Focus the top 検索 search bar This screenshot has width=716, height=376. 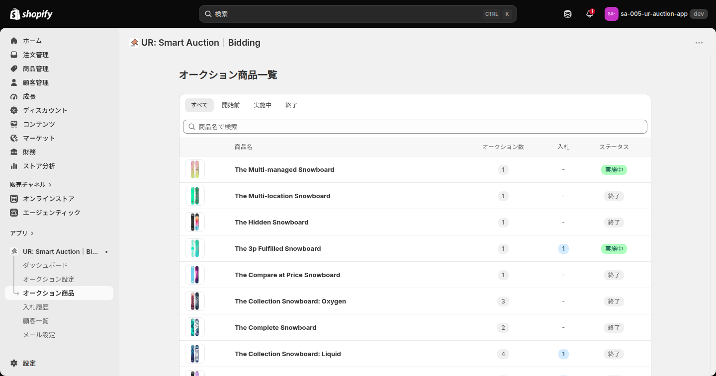[x=358, y=14]
